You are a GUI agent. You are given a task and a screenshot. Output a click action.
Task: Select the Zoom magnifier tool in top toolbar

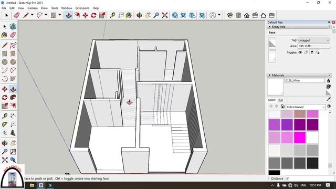point(156,15)
